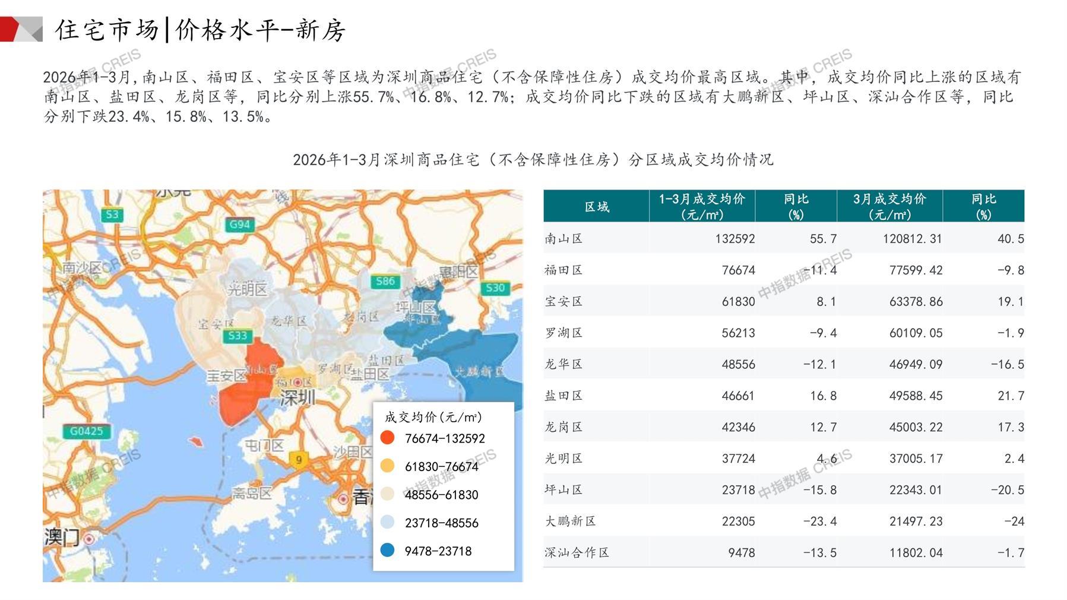Click the 区域 column header
The image size is (1067, 600).
click(x=596, y=207)
